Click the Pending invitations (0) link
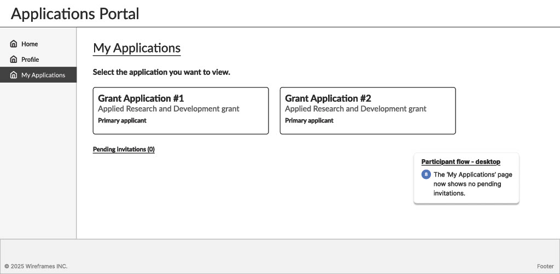The height and width of the screenshot is (274, 560). (x=124, y=149)
